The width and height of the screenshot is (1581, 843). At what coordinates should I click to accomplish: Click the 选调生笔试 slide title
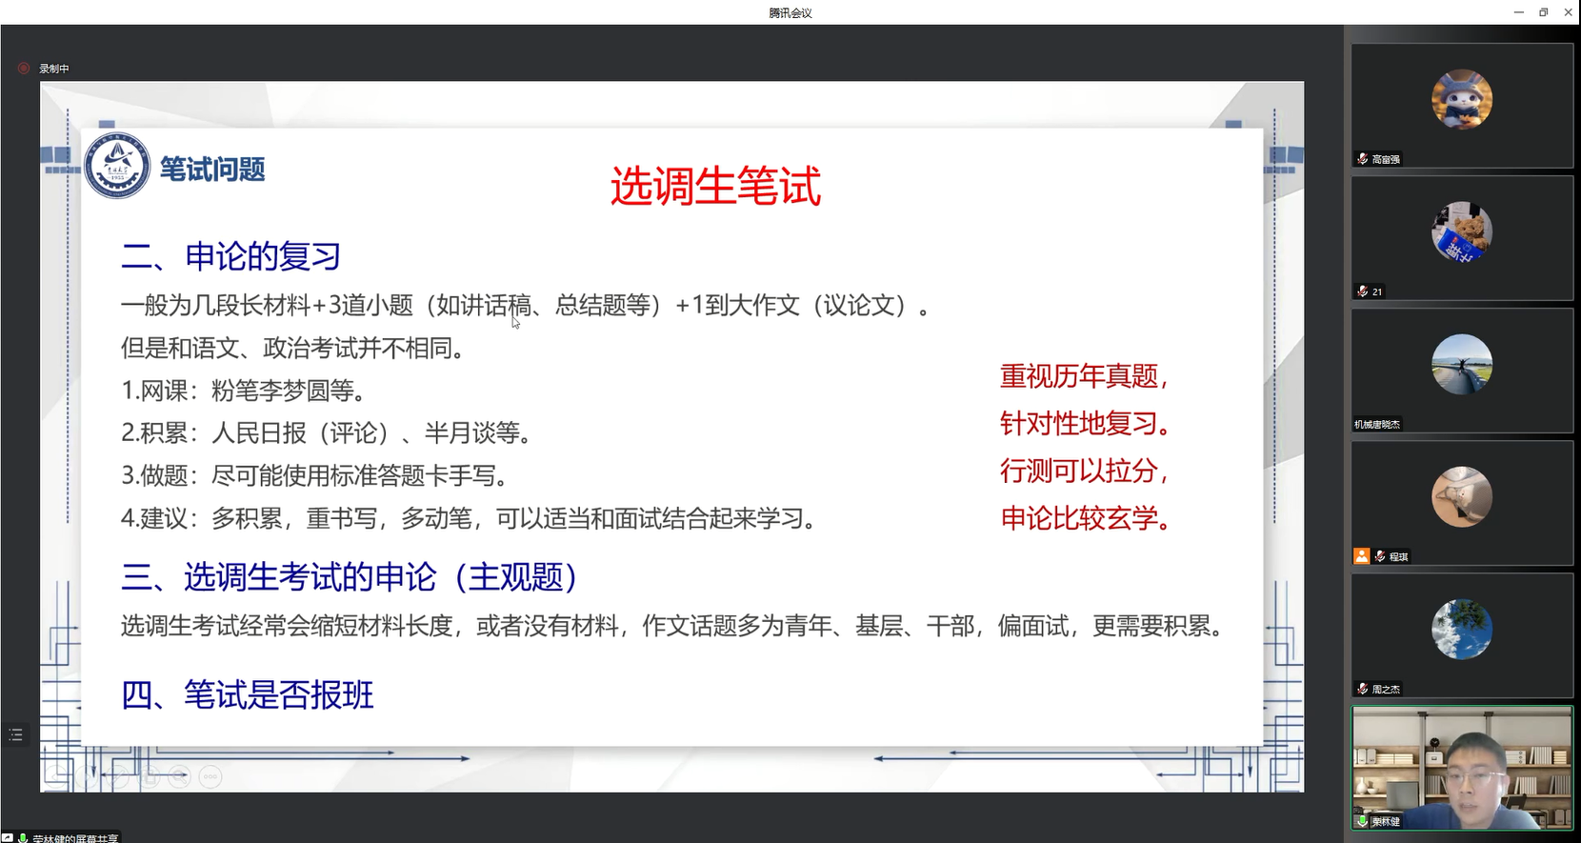[715, 186]
